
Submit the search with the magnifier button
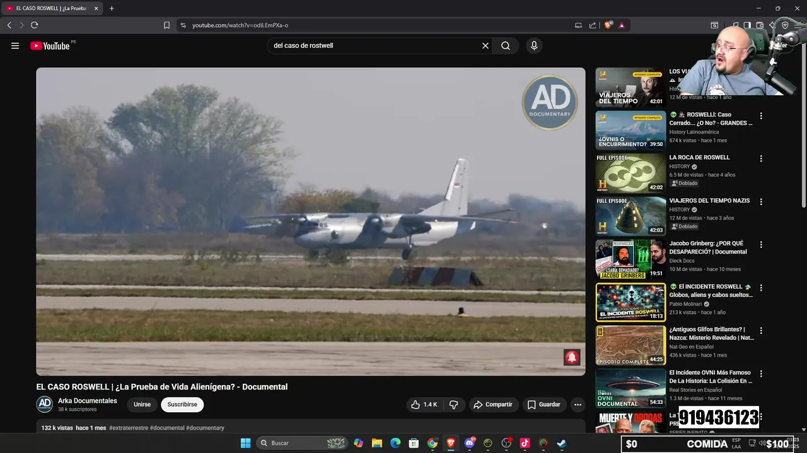(x=506, y=45)
